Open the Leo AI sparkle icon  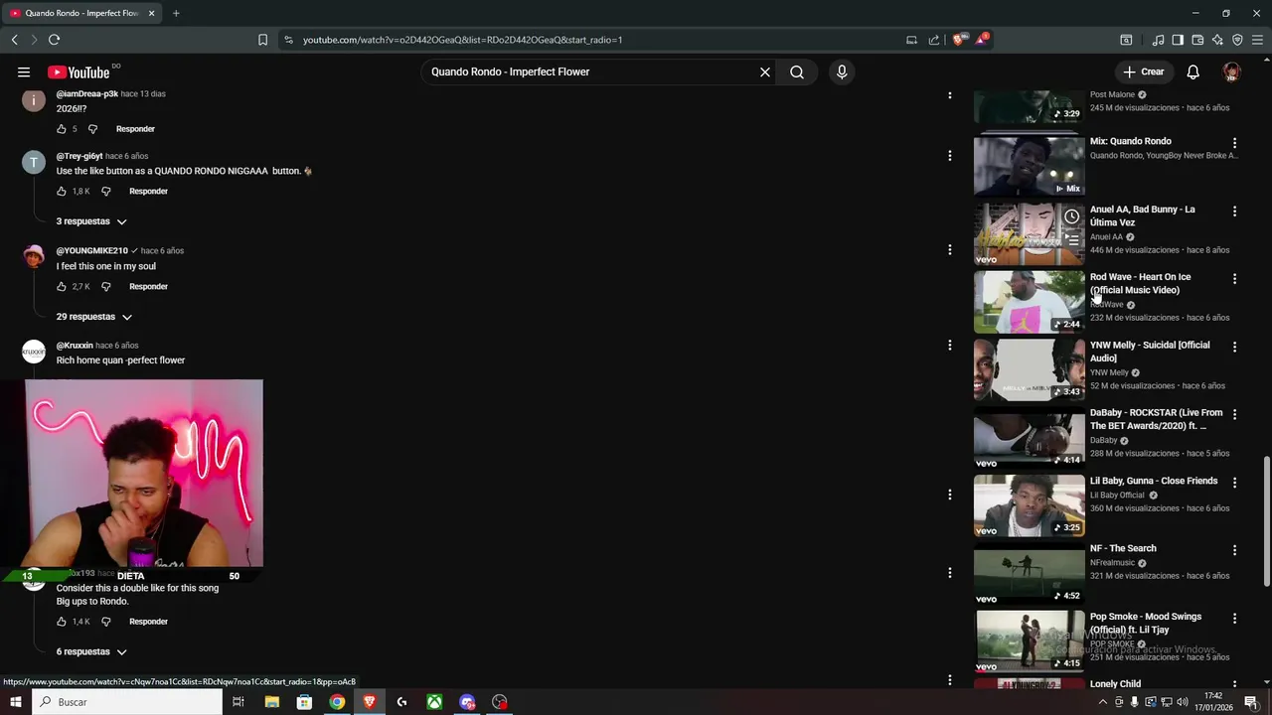[1217, 40]
